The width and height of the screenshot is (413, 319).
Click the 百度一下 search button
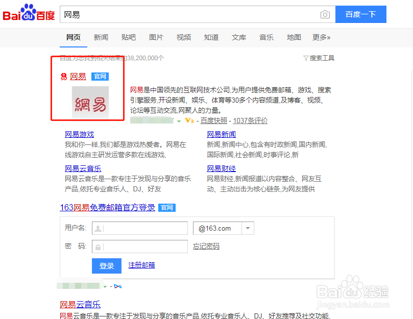pyautogui.click(x=360, y=15)
